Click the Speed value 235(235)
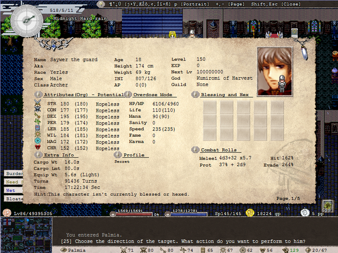Viewport: 338px width, 253px height. 164,129
